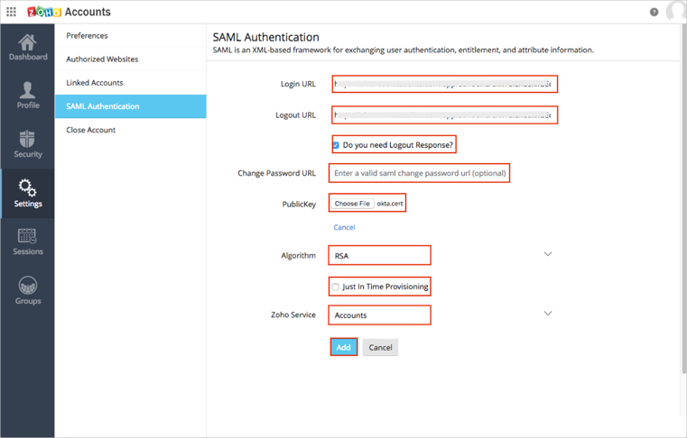
Task: Select the Settings gears icon
Action: (x=28, y=193)
